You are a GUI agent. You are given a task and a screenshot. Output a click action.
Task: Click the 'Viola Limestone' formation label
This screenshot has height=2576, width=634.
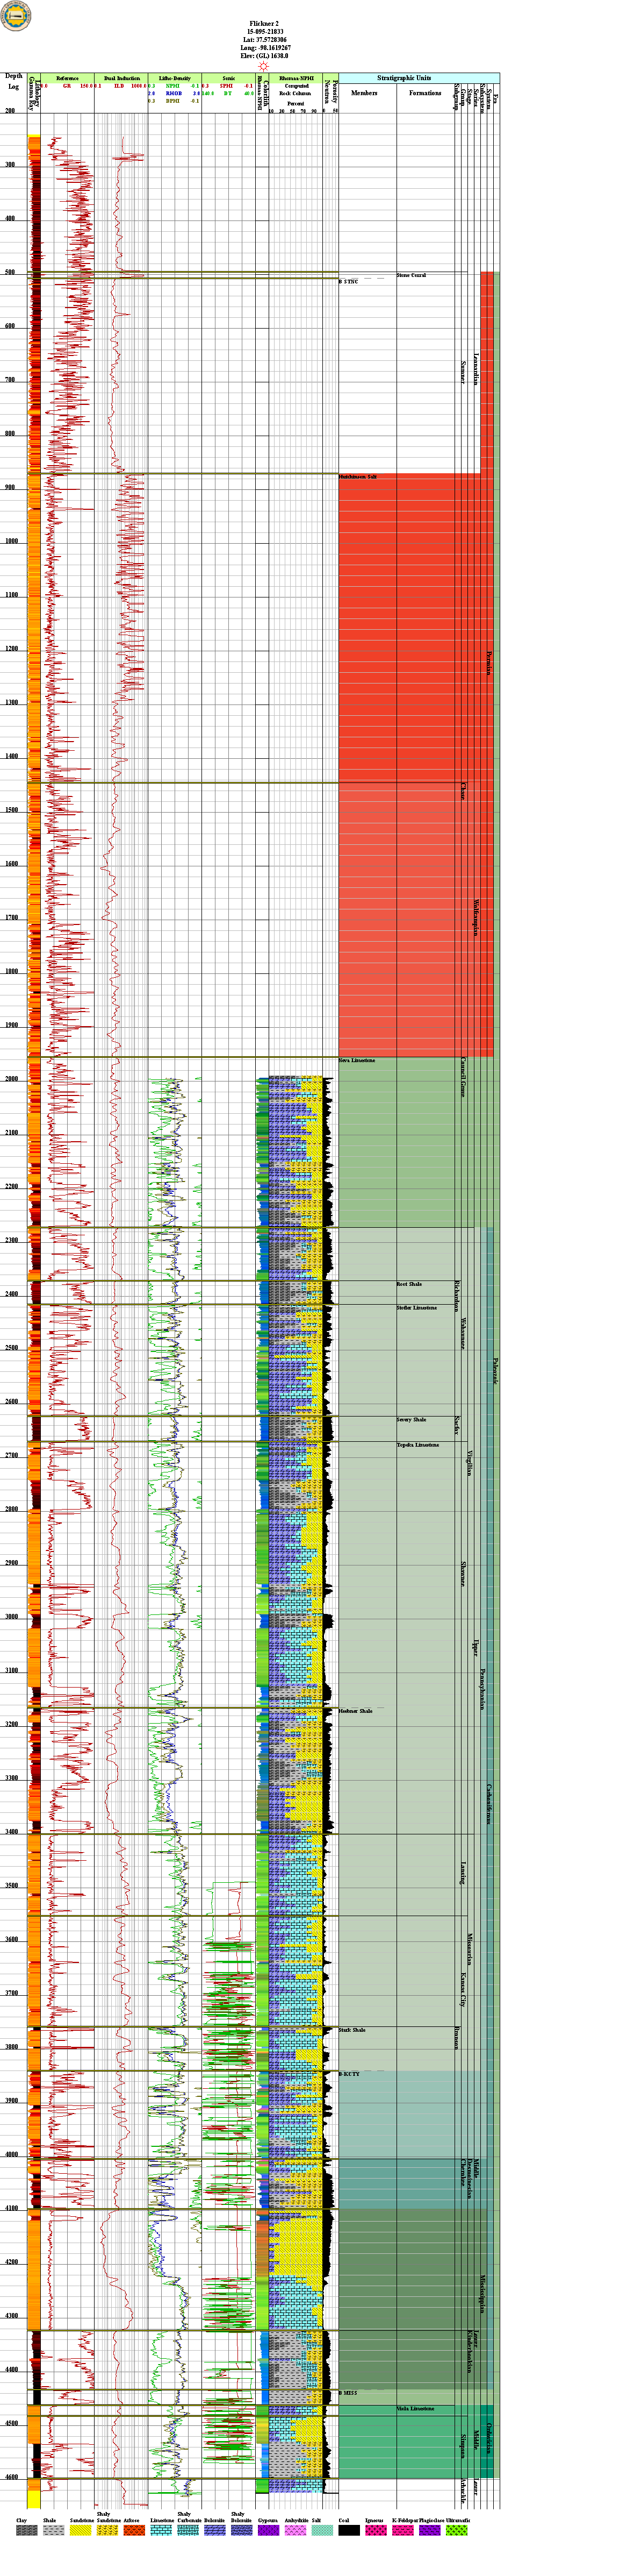pos(415,2409)
